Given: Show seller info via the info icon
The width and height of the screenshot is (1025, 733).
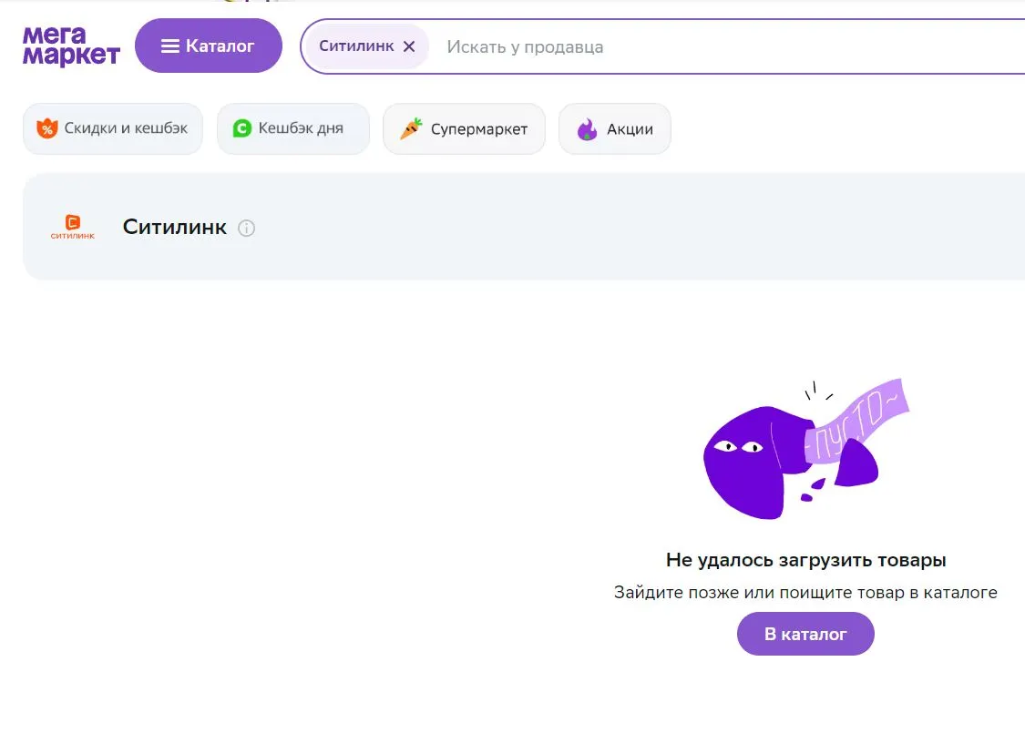Looking at the screenshot, I should pyautogui.click(x=246, y=228).
